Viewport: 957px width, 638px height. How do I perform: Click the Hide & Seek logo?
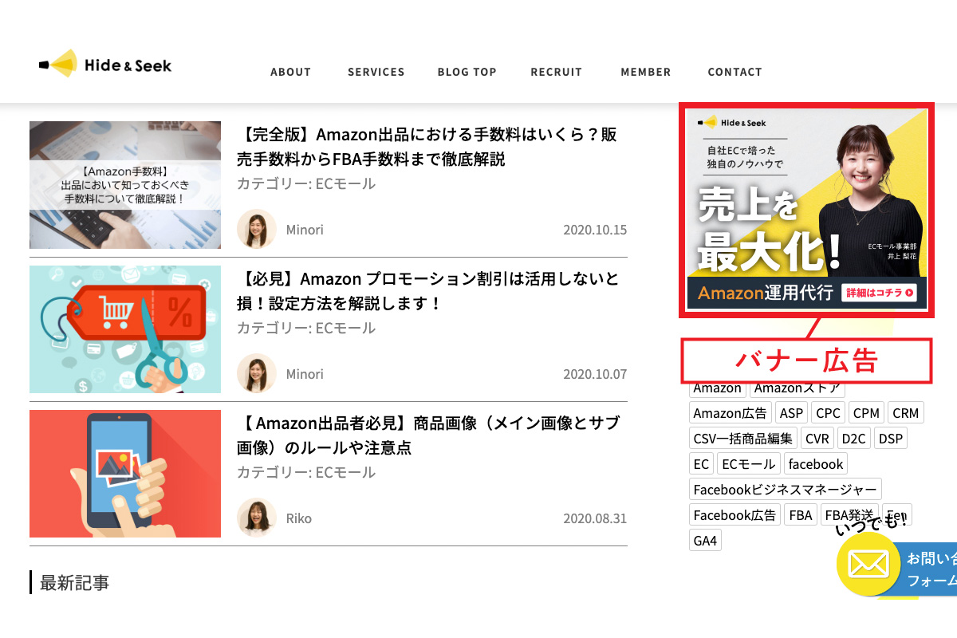coord(104,65)
